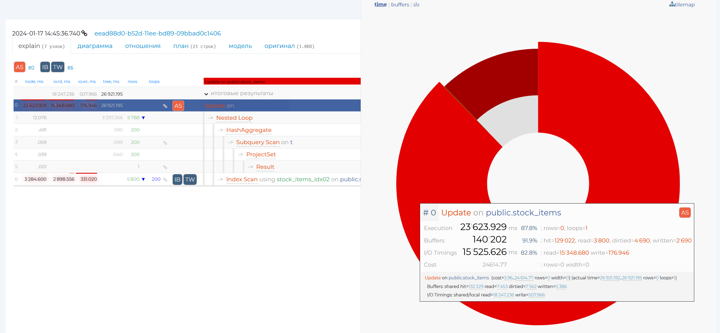Click the link icon in the Update row
Image resolution: width=720 pixels, height=333 pixels.
(165, 106)
